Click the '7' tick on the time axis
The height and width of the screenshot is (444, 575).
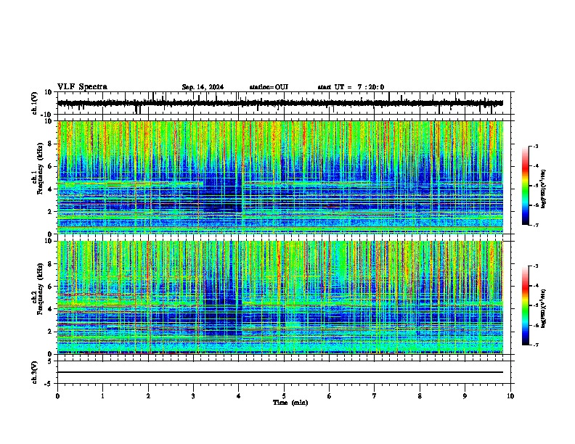click(x=375, y=396)
